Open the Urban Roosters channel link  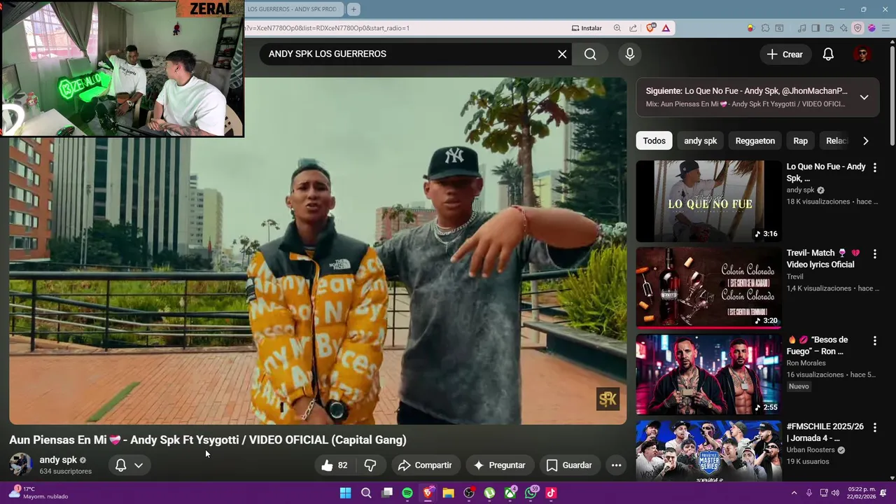pos(811,449)
